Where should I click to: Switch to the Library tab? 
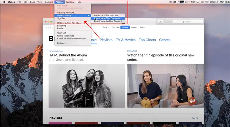105,27
